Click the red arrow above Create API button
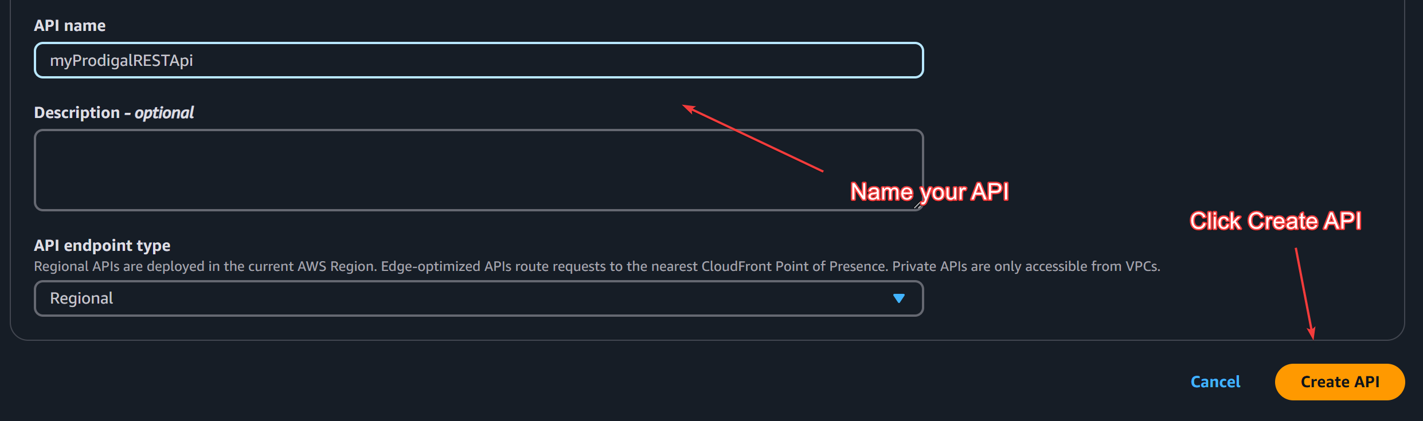This screenshot has width=1423, height=421. (1304, 293)
